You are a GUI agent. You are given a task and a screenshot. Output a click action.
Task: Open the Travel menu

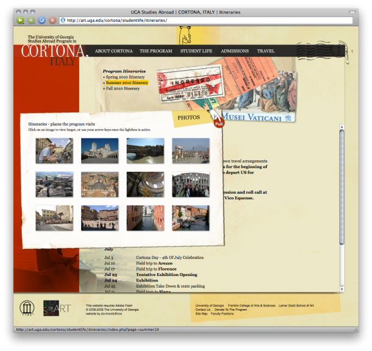pos(266,51)
